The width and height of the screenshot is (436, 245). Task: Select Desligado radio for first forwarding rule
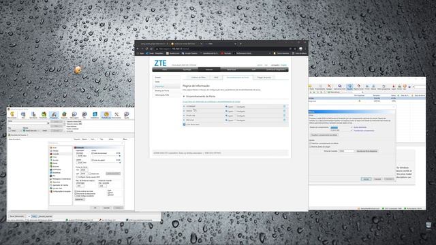(235, 107)
